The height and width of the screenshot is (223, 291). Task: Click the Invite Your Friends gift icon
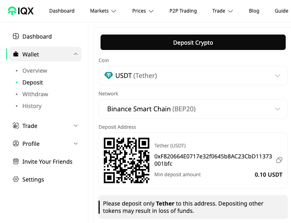point(16,161)
